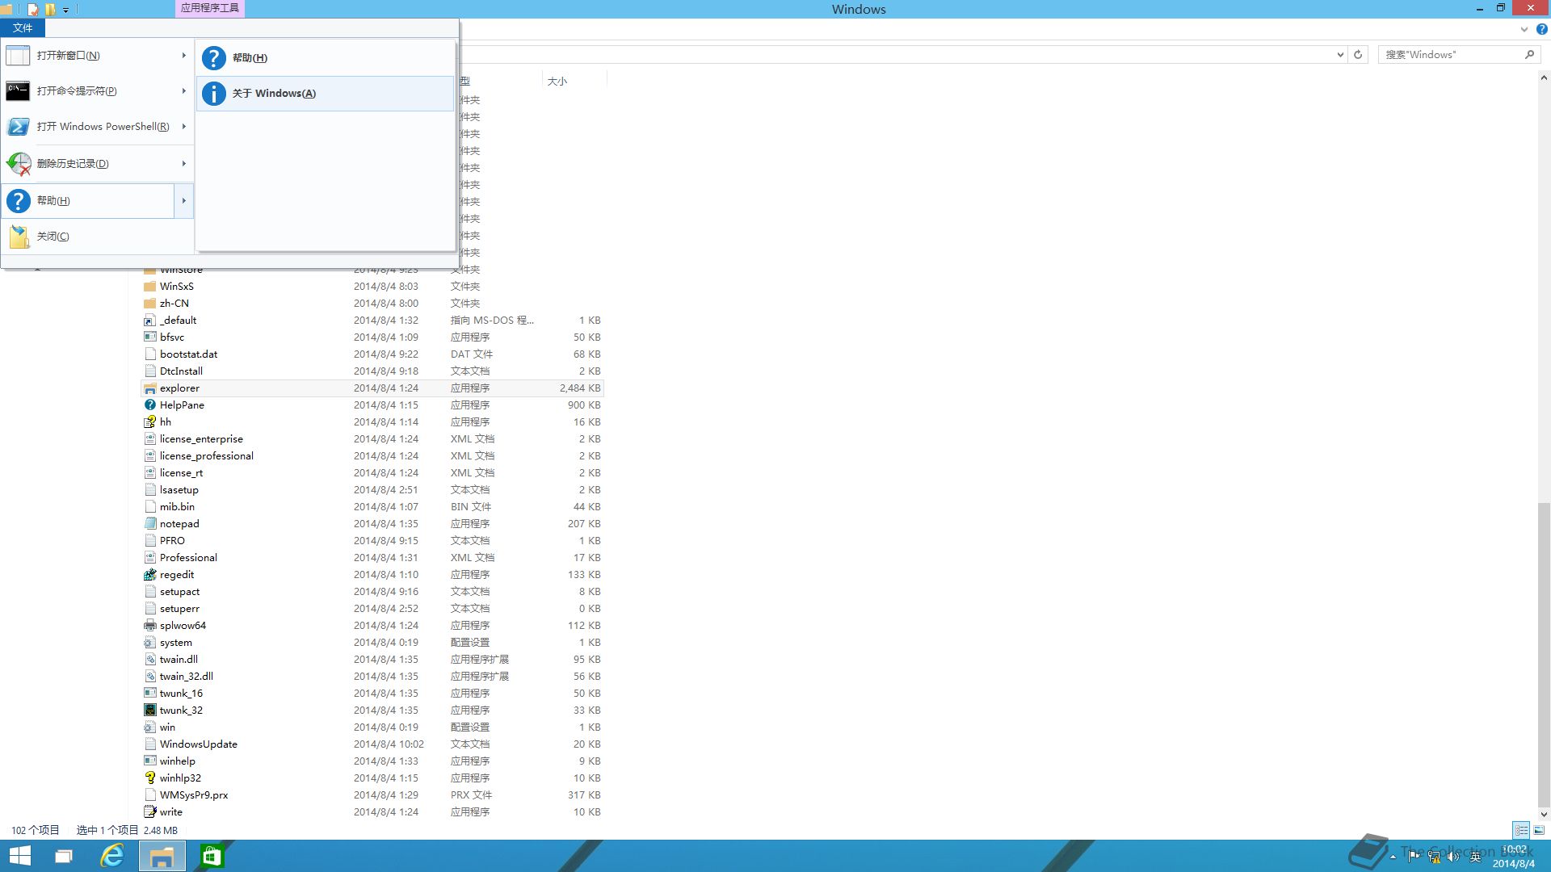Select the bootstat.dat file
The height and width of the screenshot is (872, 1551).
(x=188, y=354)
